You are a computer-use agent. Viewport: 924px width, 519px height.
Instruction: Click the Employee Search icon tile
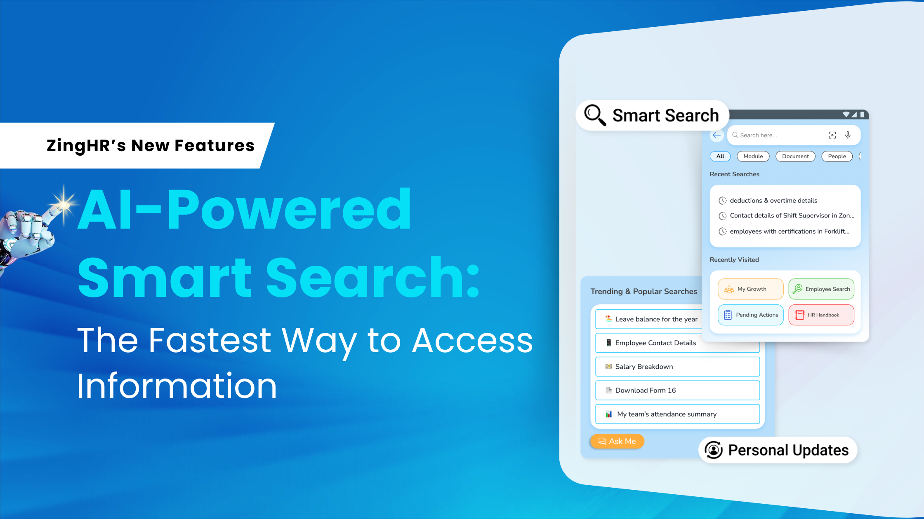point(821,289)
